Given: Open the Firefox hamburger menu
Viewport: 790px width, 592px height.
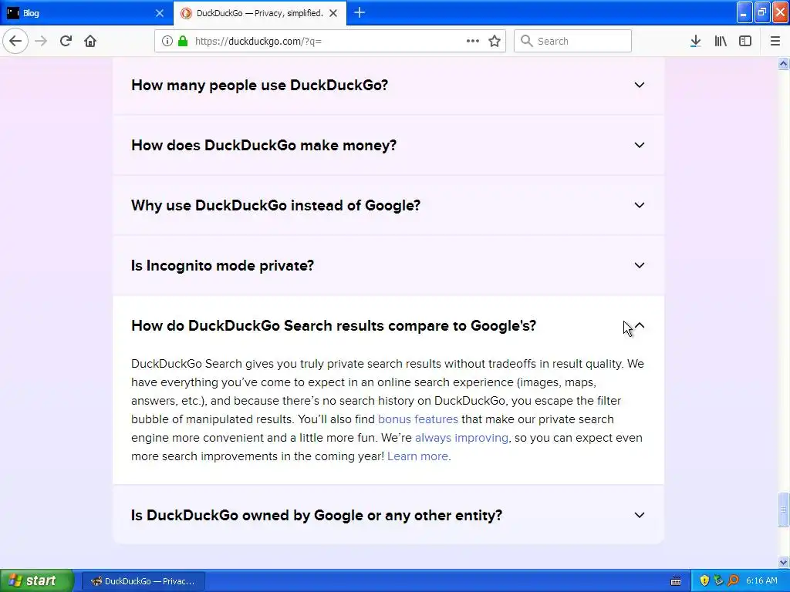Looking at the screenshot, I should 775,42.
